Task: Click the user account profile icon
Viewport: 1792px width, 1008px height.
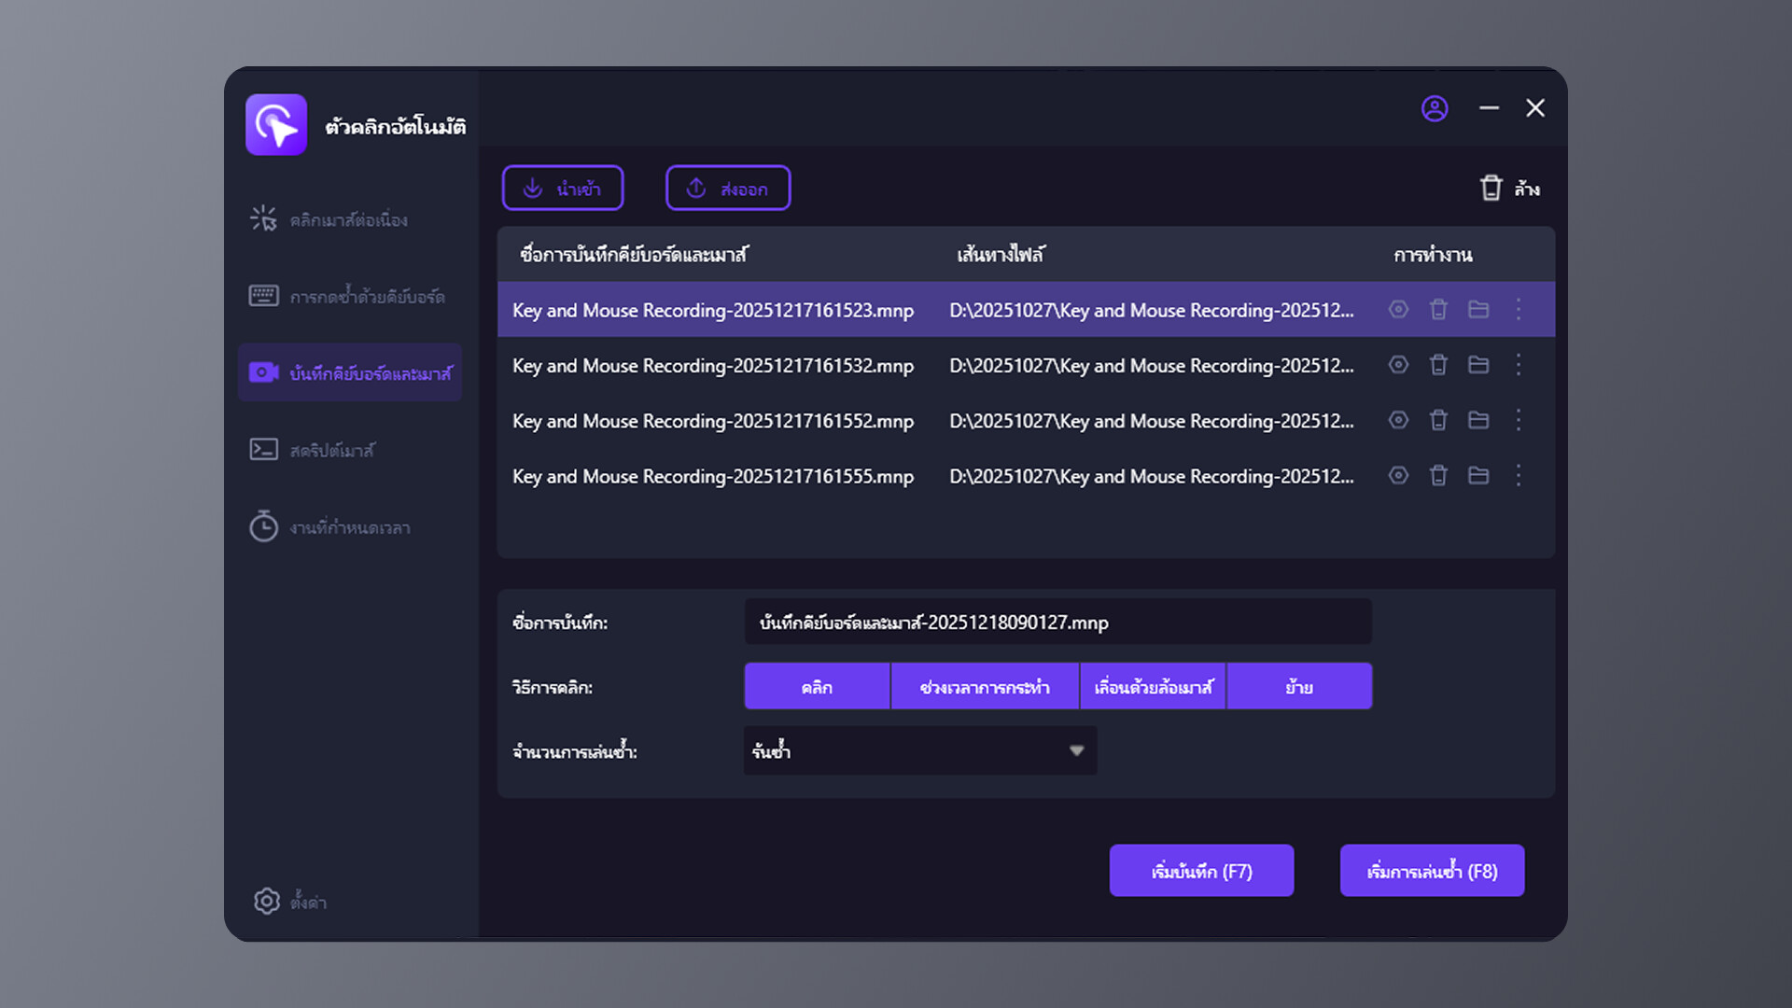Action: coord(1435,108)
